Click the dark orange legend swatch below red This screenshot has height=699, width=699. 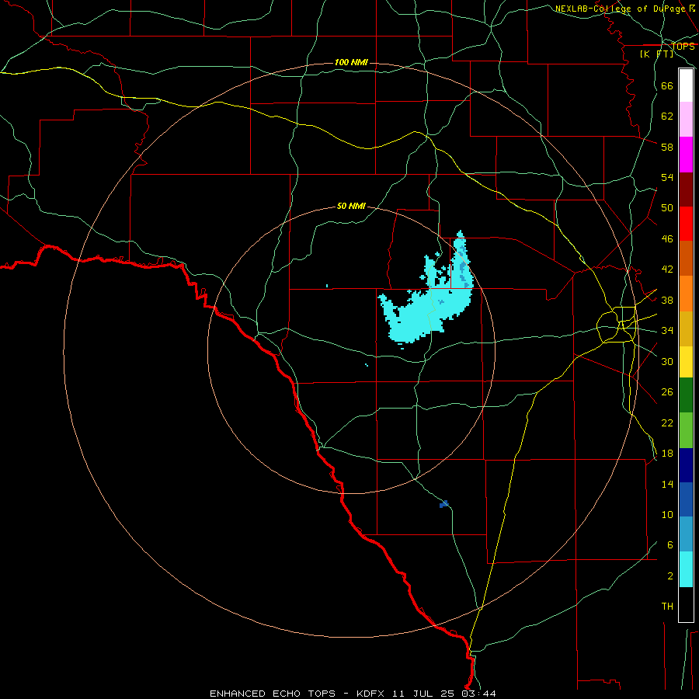[686, 258]
